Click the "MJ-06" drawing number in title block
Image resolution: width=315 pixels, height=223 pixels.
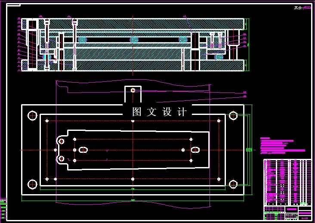pos(305,218)
